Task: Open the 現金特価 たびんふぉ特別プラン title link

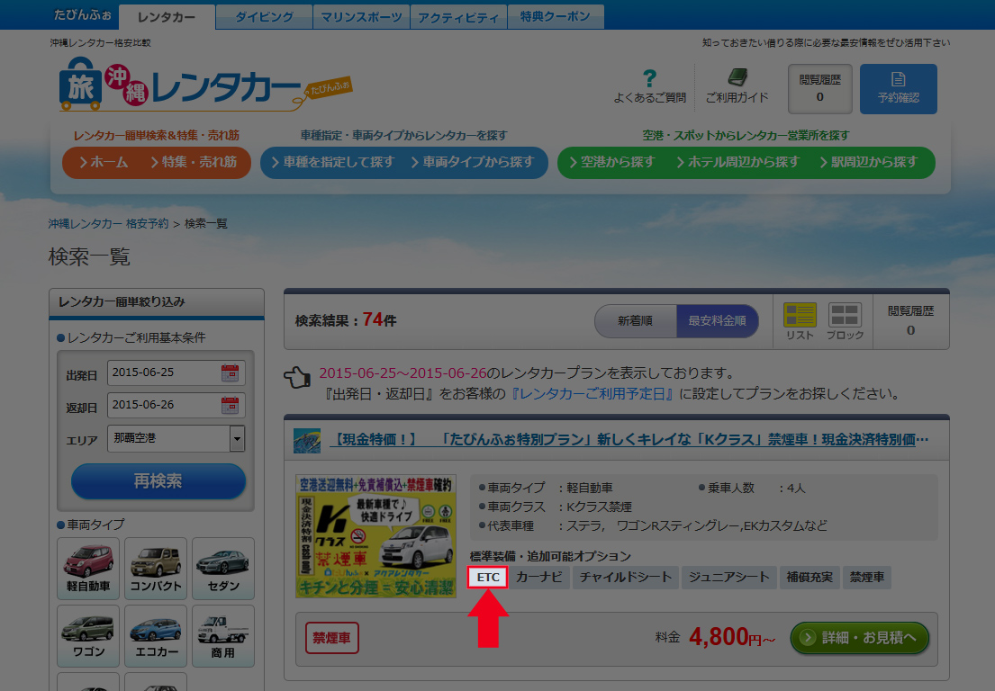Action: click(x=629, y=440)
